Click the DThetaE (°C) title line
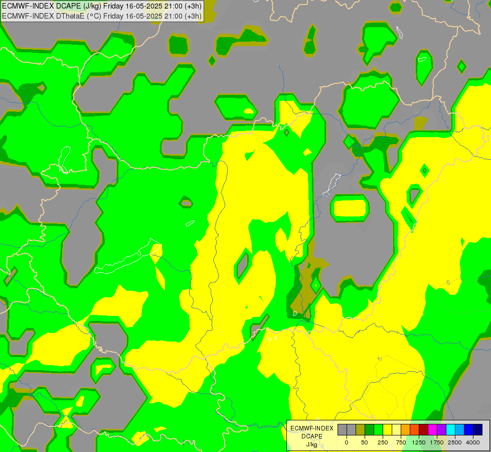 102,16
